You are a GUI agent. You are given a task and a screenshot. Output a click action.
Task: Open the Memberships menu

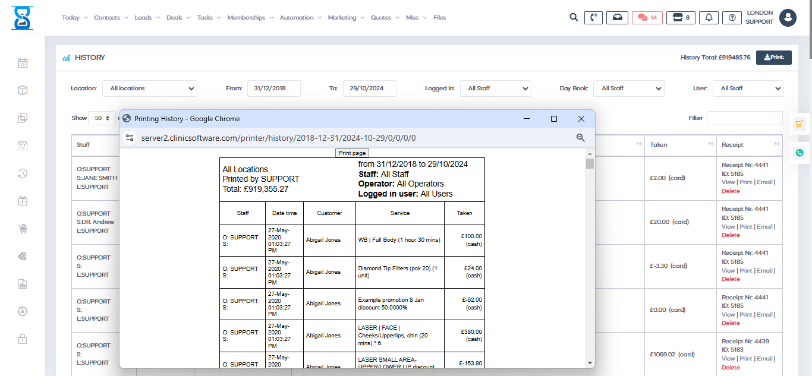pyautogui.click(x=250, y=18)
